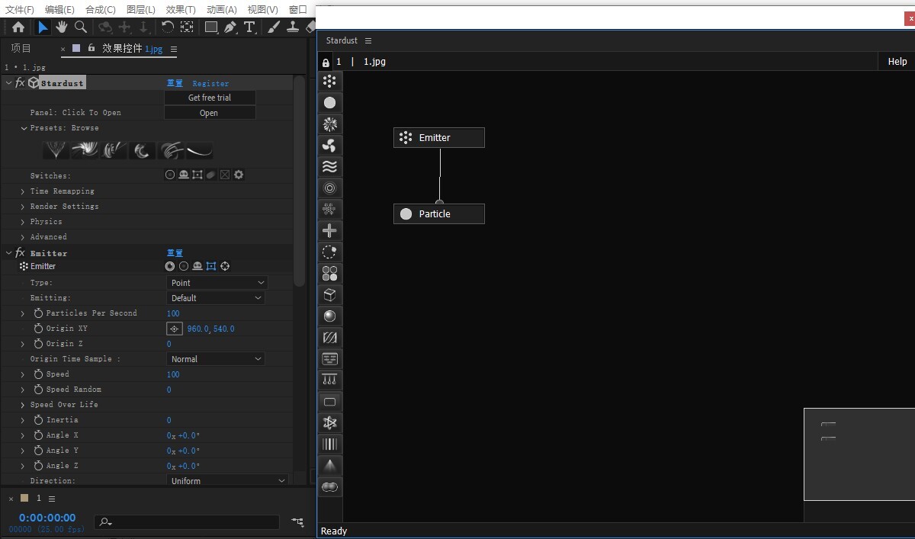
Task: Open the 合成(C) menu
Action: coord(101,9)
